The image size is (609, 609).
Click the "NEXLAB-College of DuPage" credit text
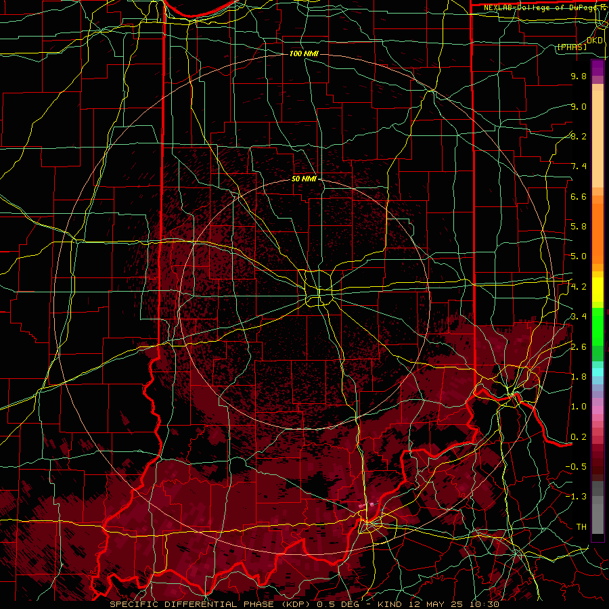point(541,7)
